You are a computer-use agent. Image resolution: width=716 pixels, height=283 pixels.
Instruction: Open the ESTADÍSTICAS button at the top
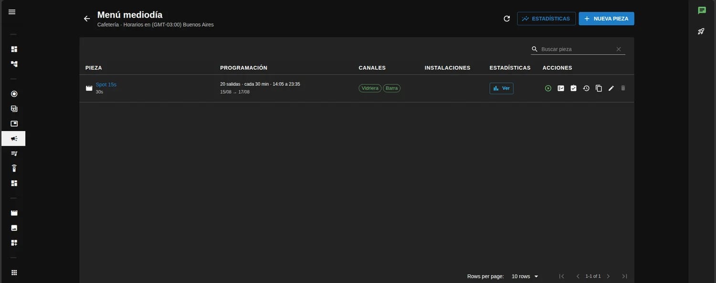pos(546,19)
